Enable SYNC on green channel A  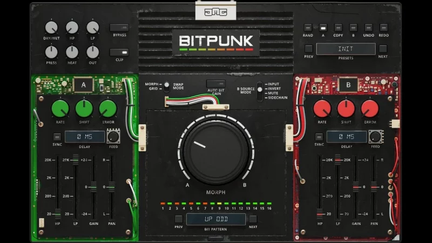tap(57, 137)
